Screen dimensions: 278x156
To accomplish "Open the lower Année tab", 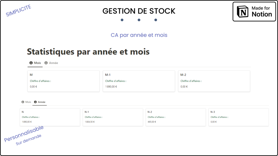I will (41, 102).
